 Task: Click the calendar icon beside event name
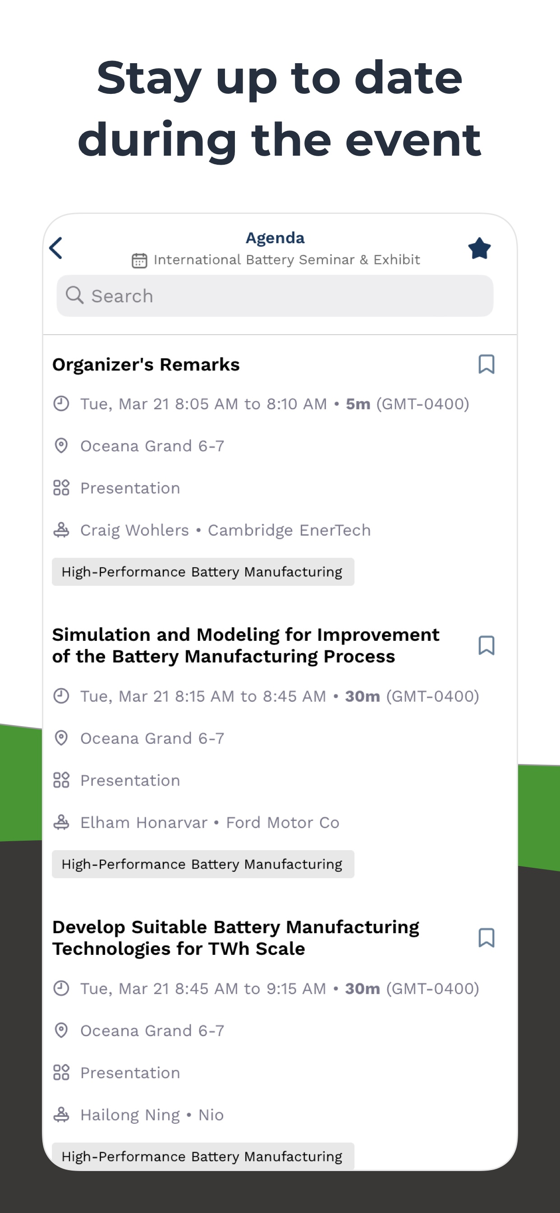pyautogui.click(x=139, y=260)
